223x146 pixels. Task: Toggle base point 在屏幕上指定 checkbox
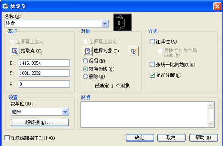coord(12,42)
